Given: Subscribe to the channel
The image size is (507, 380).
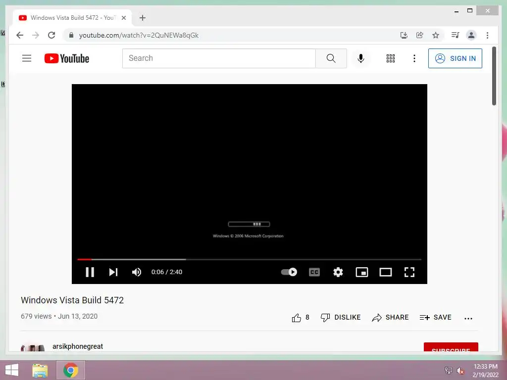Looking at the screenshot, I should [451, 347].
